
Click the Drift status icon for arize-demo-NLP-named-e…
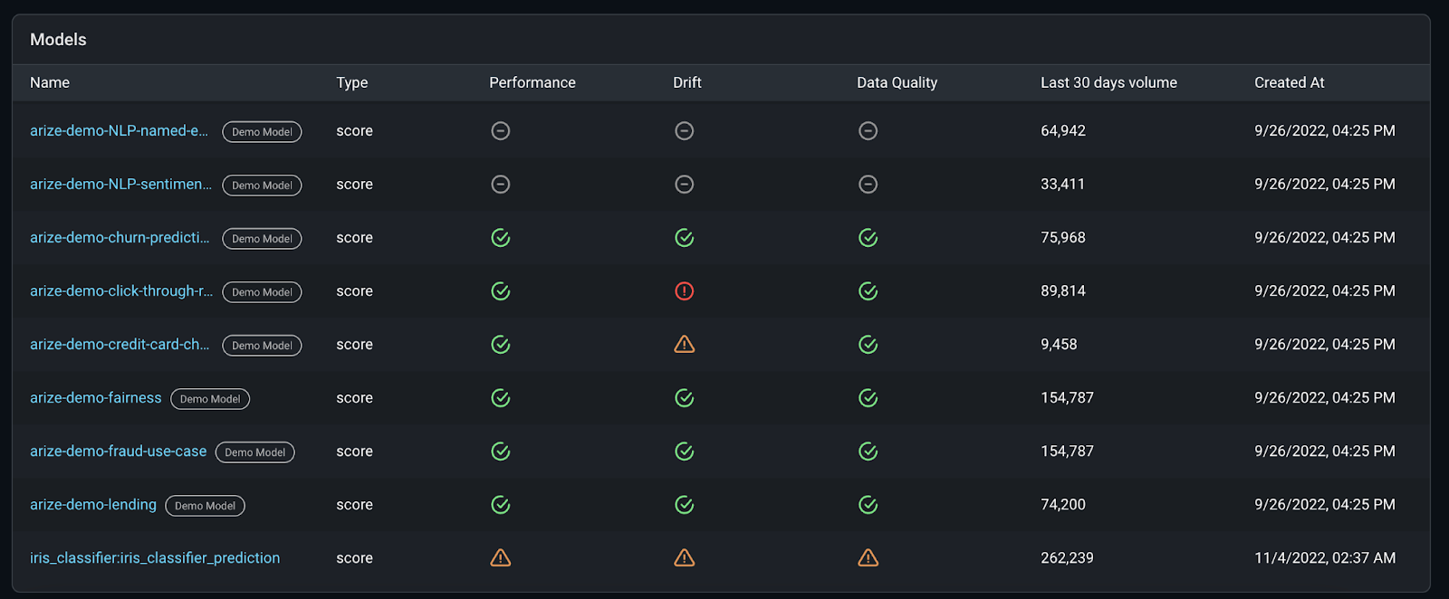[685, 131]
